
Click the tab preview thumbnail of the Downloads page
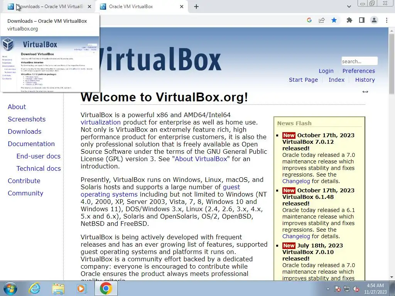point(50,64)
